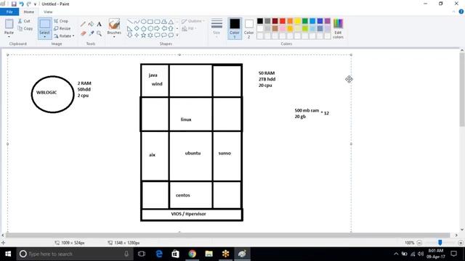Screen dimensions: 465x261
Task: Activate Color 2 background selector
Action: pyautogui.click(x=248, y=28)
